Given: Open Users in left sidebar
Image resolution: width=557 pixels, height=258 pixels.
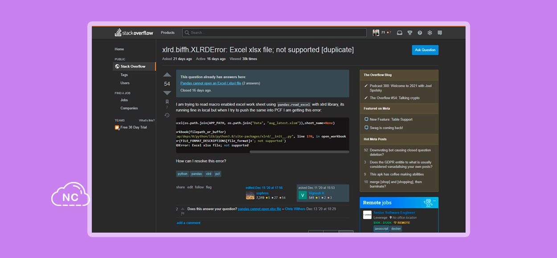Looking at the screenshot, I should click(x=125, y=83).
